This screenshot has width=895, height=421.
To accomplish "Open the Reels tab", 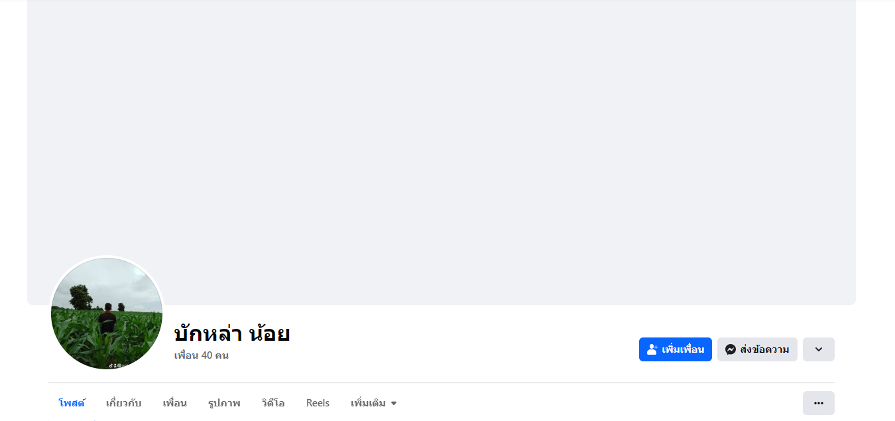I will point(318,403).
